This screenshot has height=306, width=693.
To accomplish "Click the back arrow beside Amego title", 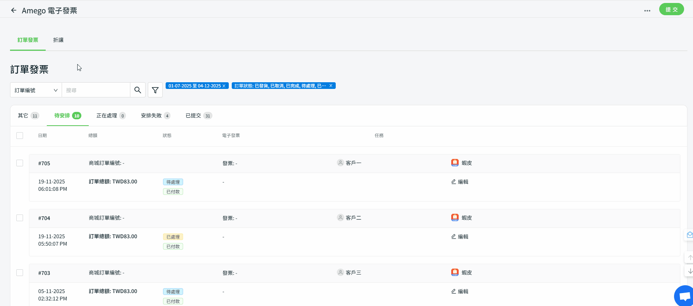I will click(x=14, y=10).
